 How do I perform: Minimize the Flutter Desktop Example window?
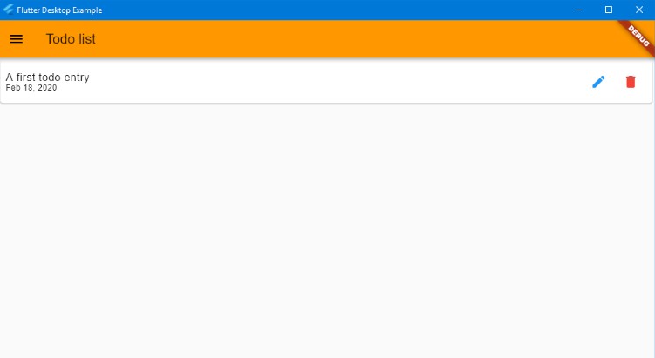(x=578, y=10)
